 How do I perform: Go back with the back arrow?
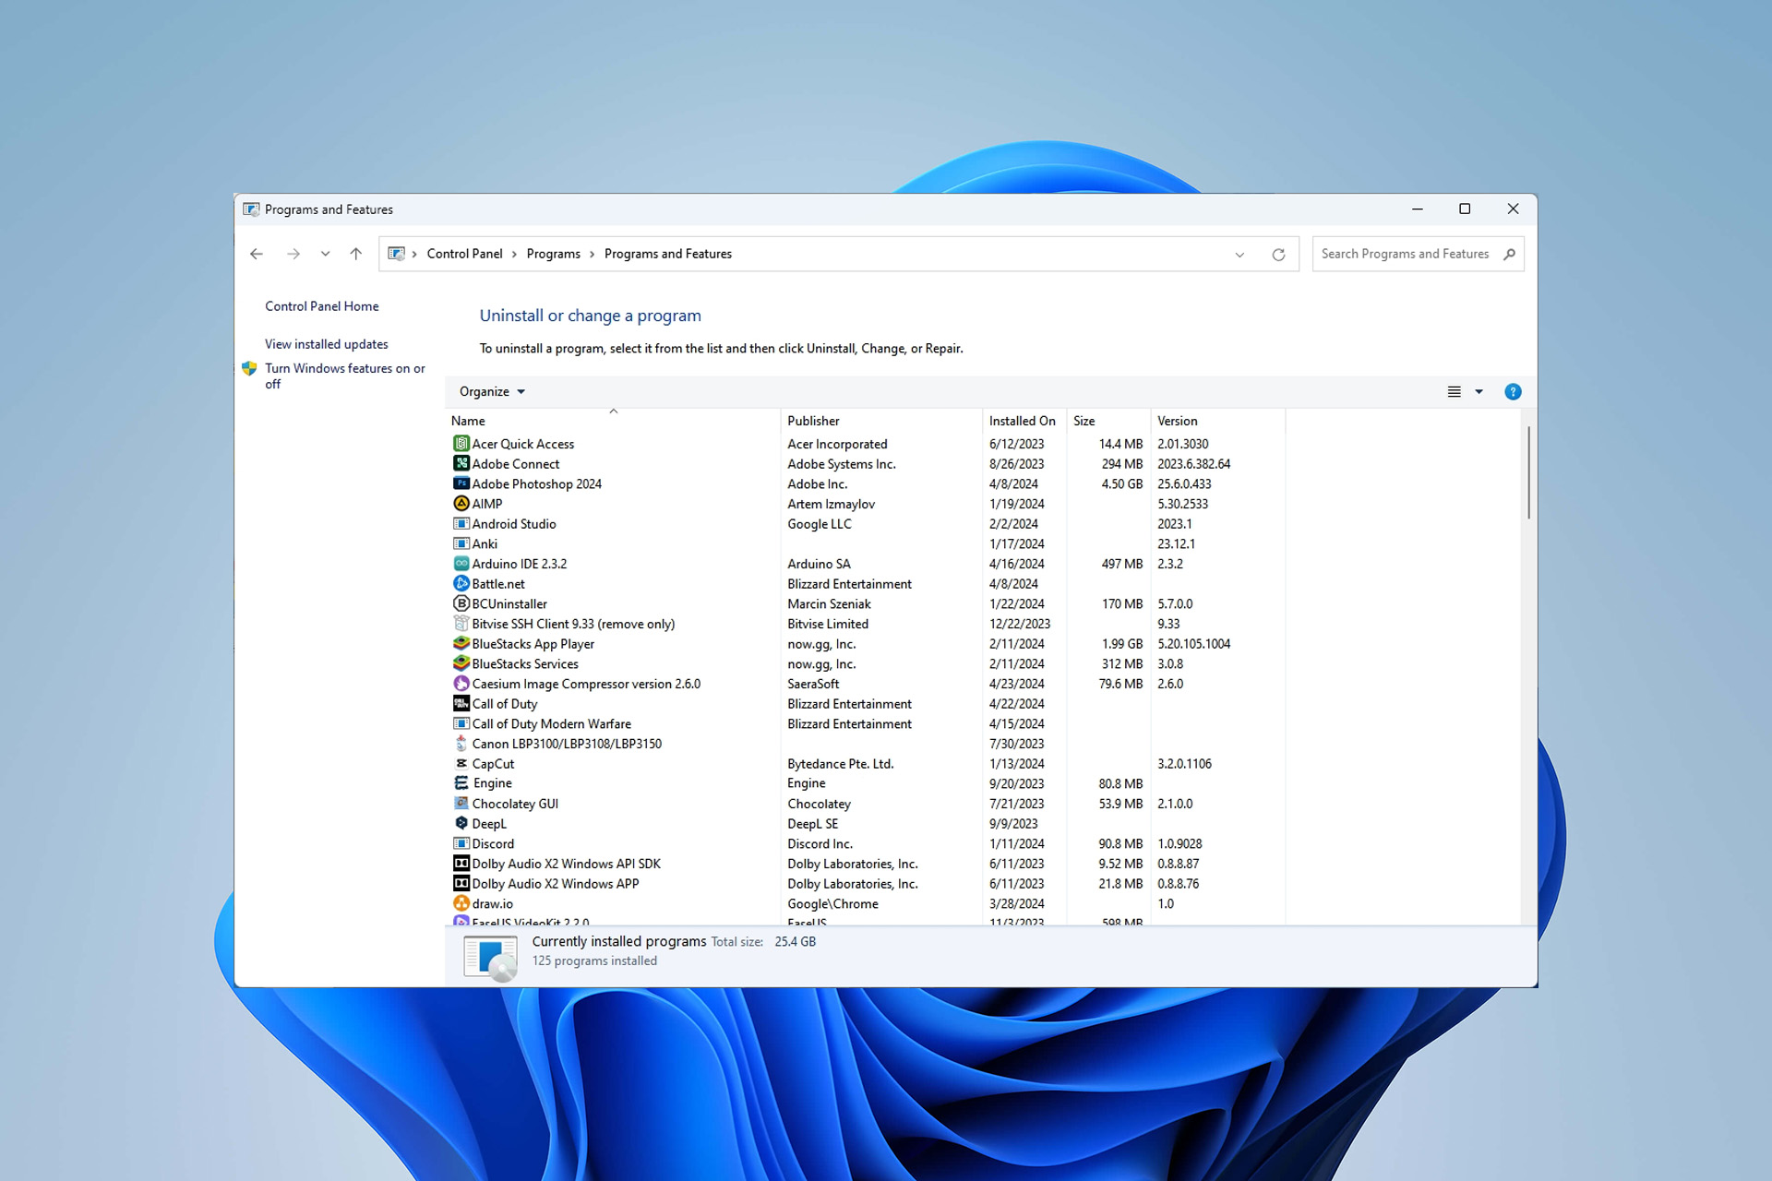(257, 254)
